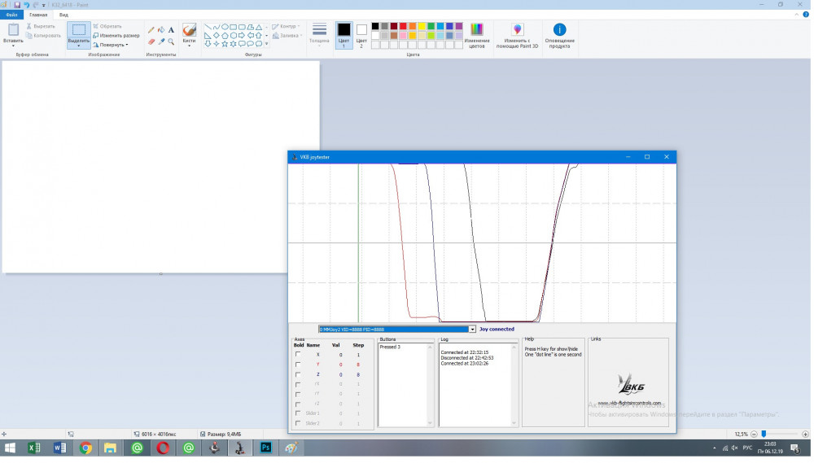Image resolution: width=814 pixels, height=463 pixels.
Task: Choose the Eraser tool
Action: point(151,41)
